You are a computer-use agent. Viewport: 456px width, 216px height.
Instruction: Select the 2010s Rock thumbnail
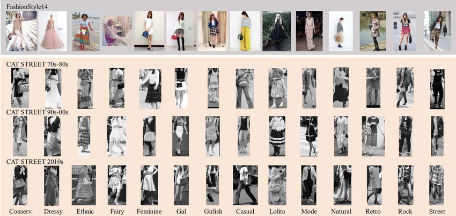click(x=405, y=185)
